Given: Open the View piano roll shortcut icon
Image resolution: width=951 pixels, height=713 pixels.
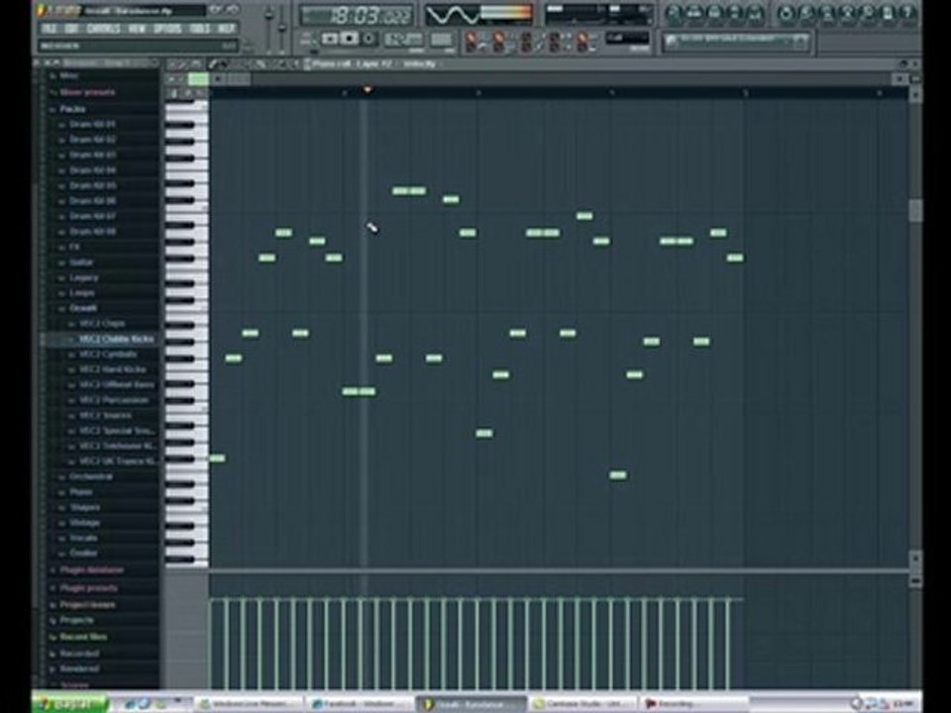Looking at the screenshot, I should click(714, 13).
